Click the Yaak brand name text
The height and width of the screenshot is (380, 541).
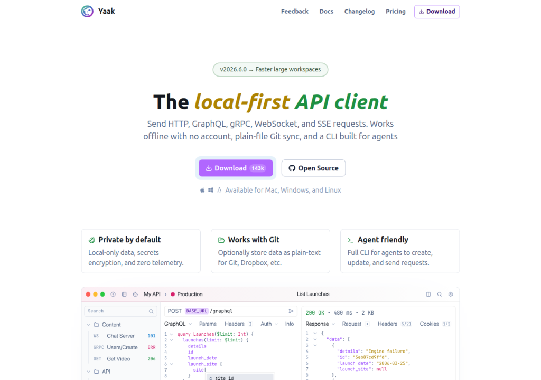pyautogui.click(x=107, y=12)
